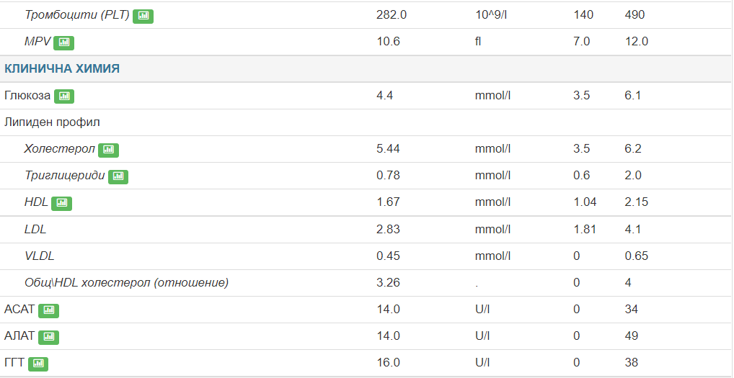Screen dimensions: 734x378
Task: Open the Холестерол chart icon
Action: 108,150
